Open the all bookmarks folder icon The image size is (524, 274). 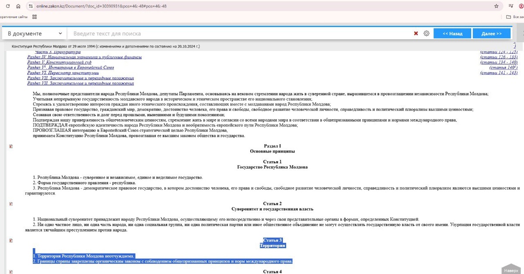pyautogui.click(x=508, y=17)
